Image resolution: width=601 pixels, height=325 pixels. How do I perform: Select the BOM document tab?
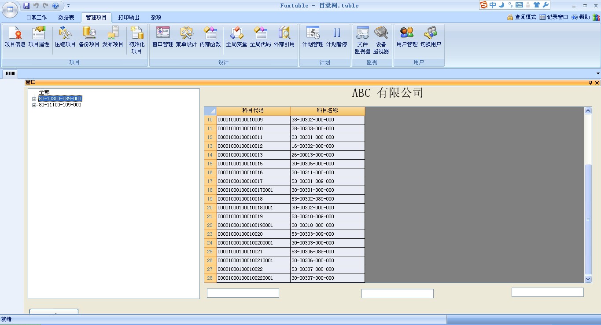pyautogui.click(x=10, y=73)
